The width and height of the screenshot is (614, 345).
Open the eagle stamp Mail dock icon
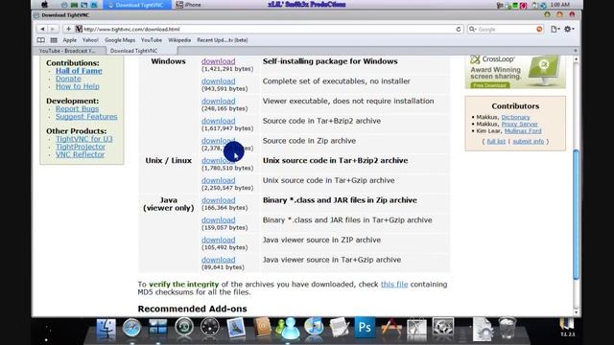pyautogui.click(x=236, y=328)
